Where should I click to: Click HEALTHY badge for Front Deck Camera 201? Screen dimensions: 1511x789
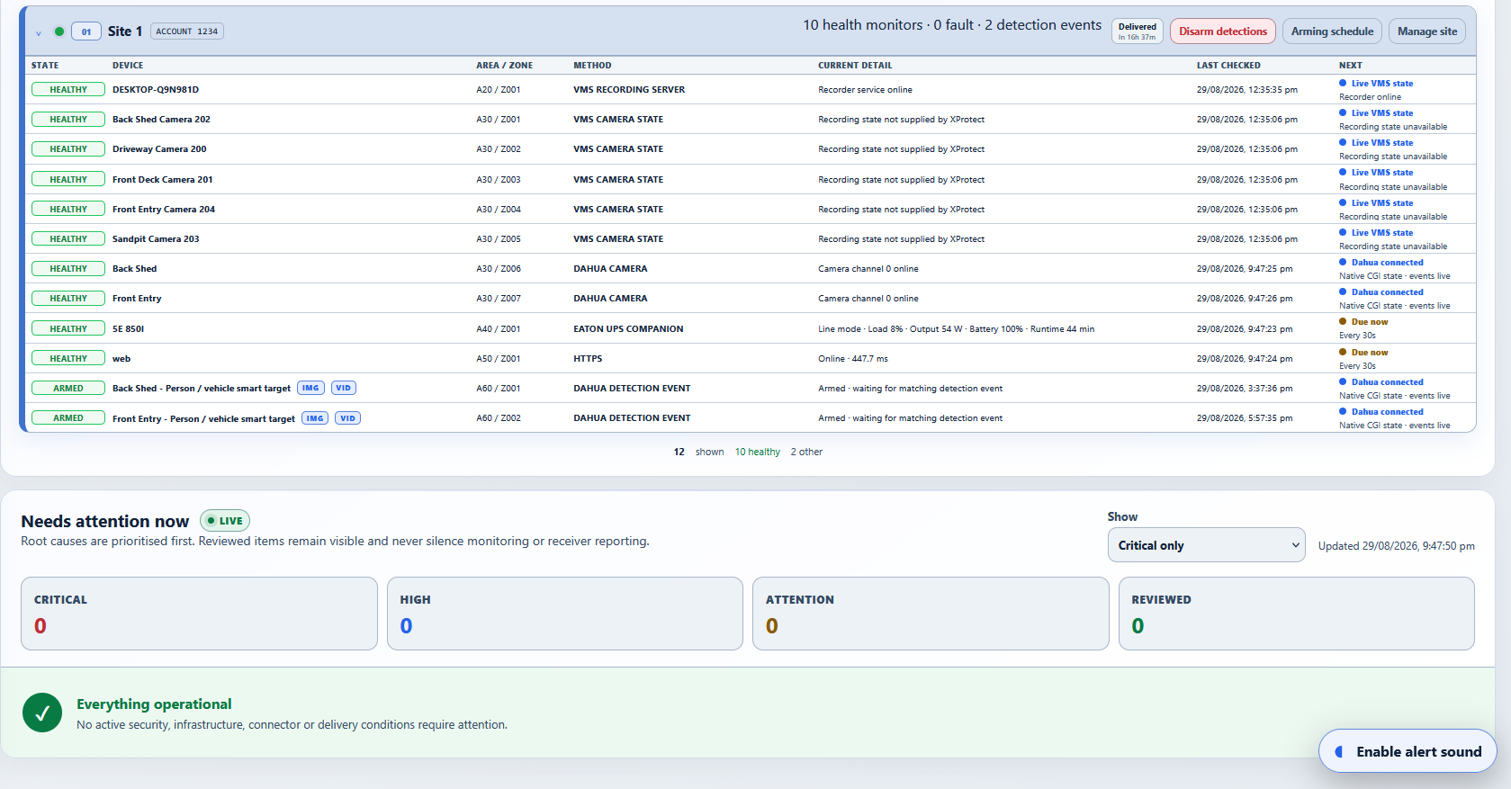point(68,179)
